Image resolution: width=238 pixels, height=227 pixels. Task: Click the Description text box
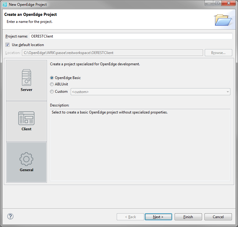pos(140,145)
